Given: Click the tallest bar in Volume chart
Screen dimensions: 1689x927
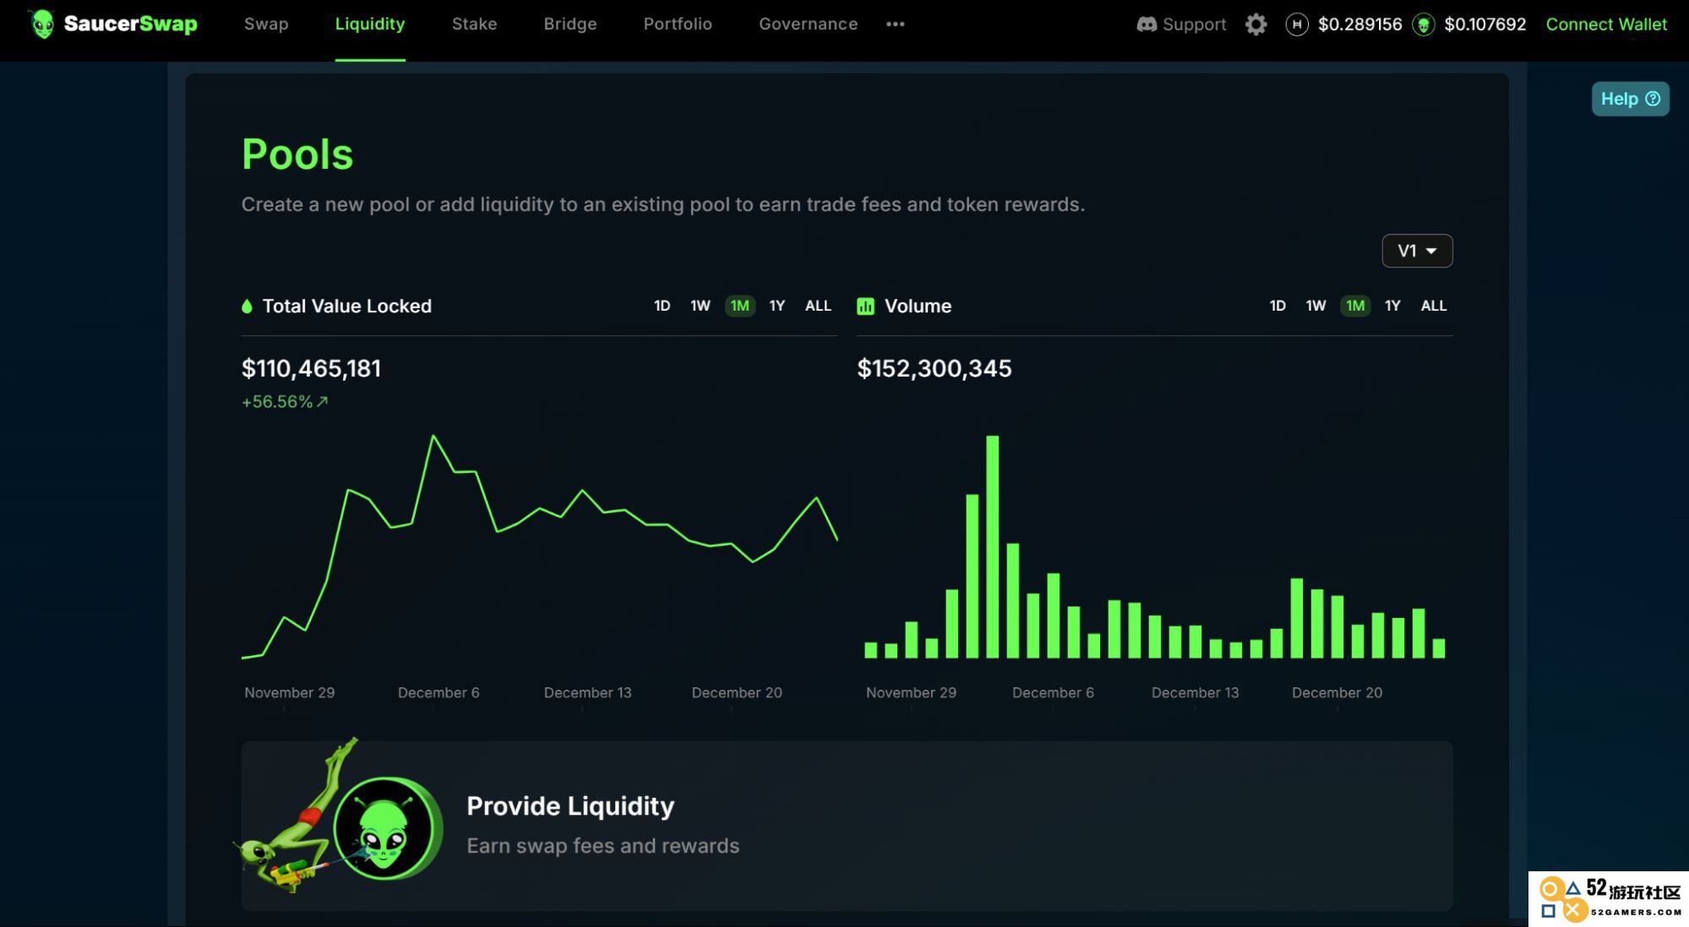Looking at the screenshot, I should (992, 547).
